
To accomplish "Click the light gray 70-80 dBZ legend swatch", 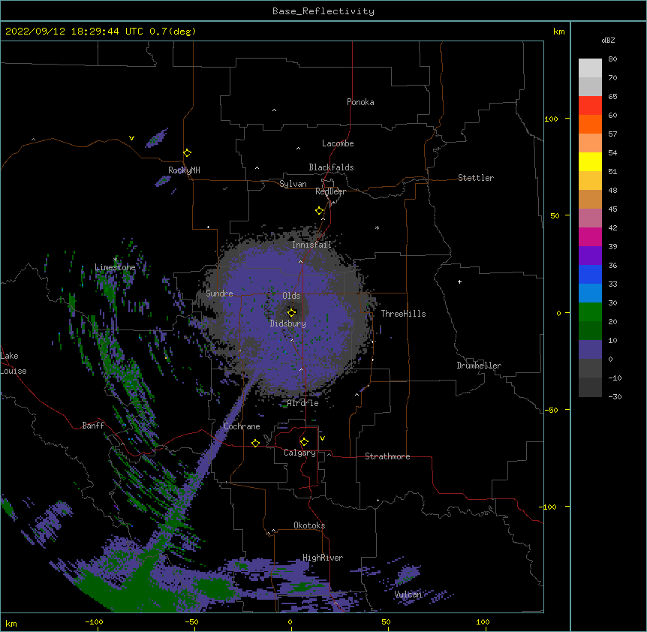I will coord(590,68).
